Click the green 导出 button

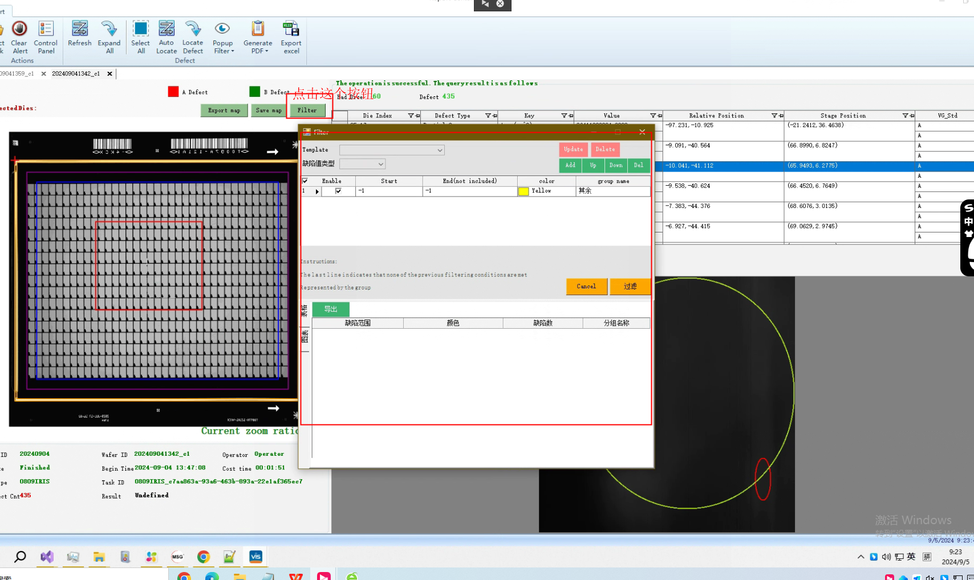[331, 309]
